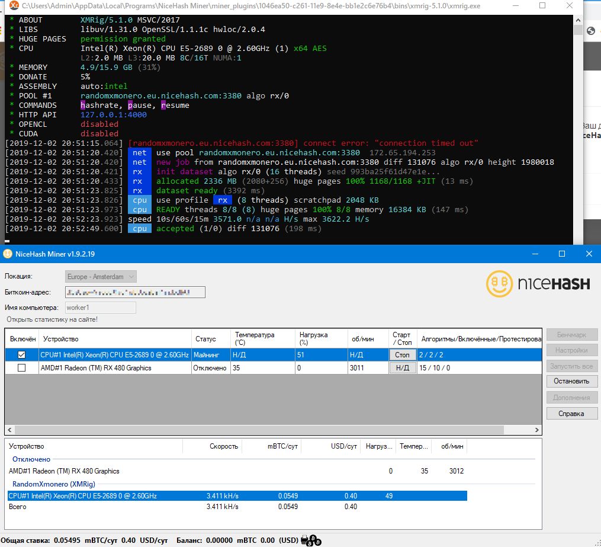
Task: Click the Алгоритмы/Включённые column header
Action: pyautogui.click(x=479, y=339)
